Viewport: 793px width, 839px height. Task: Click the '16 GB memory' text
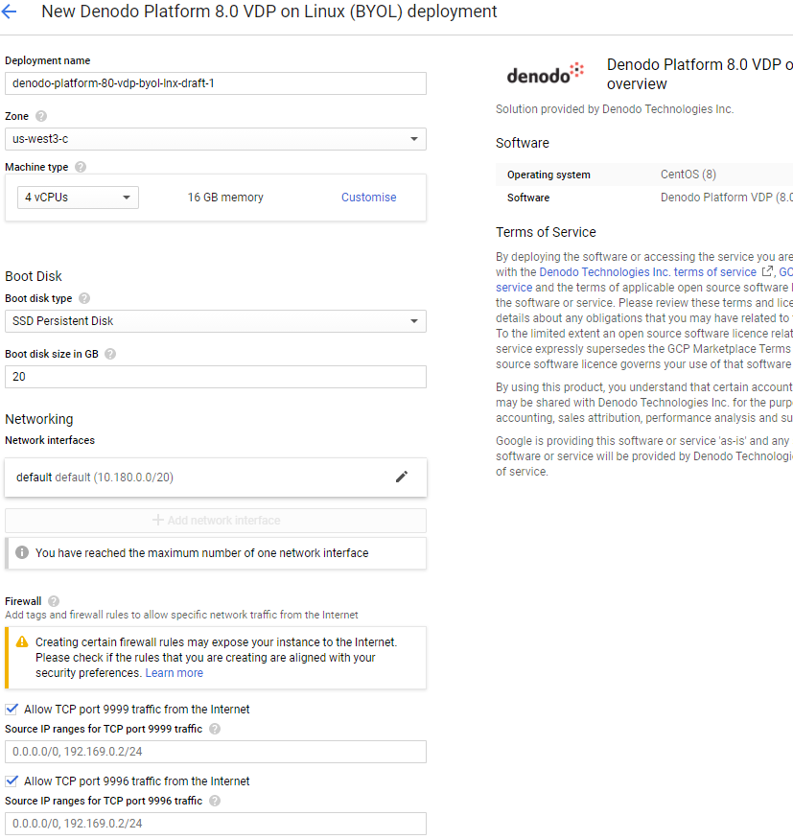[225, 198]
